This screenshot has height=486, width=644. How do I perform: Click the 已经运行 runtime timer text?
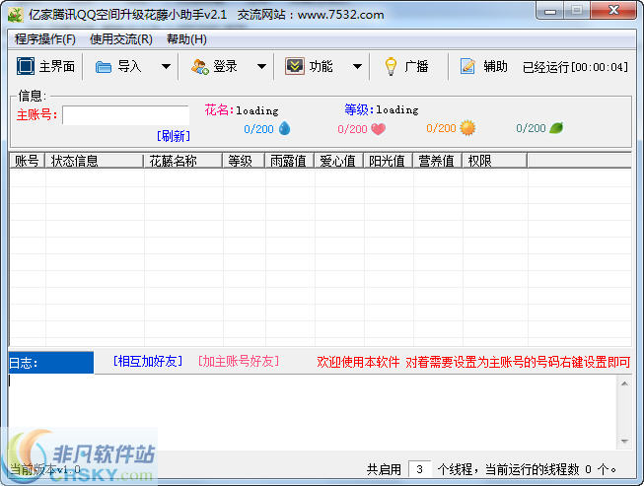575,67
